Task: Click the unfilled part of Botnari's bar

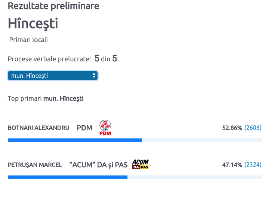Action: point(202,140)
